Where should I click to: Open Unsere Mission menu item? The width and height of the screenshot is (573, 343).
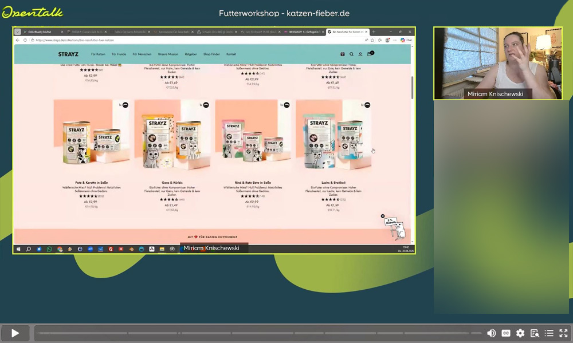coord(168,54)
